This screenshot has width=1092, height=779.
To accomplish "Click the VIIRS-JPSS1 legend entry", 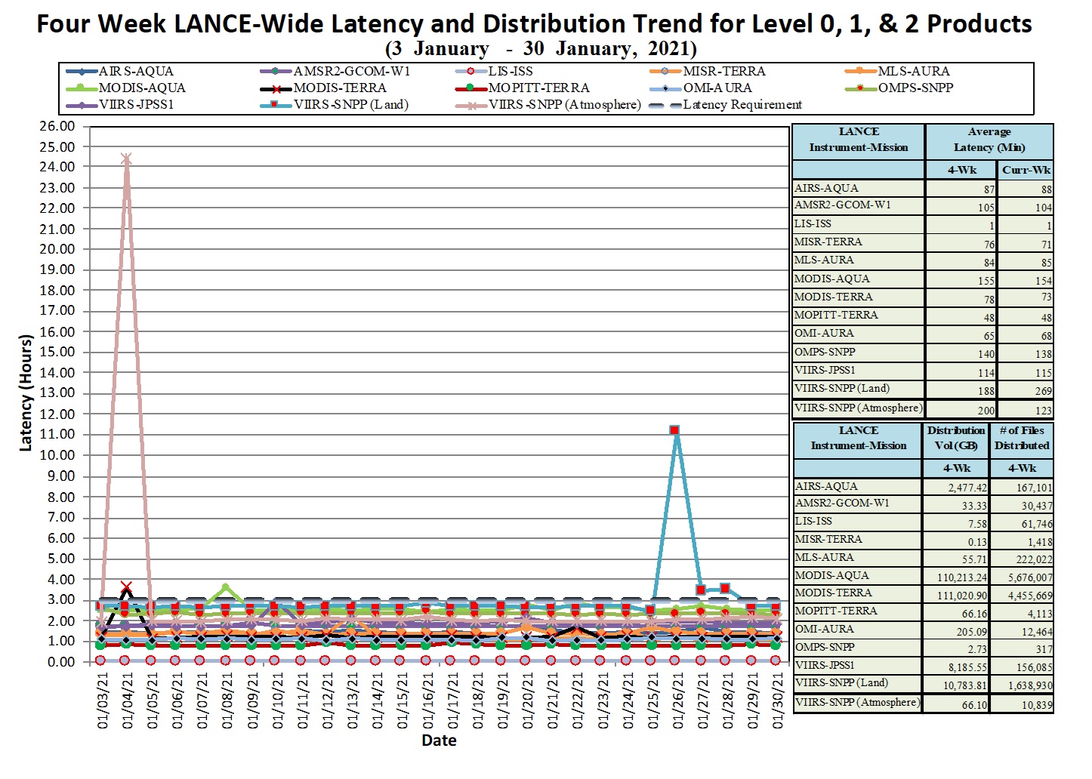I will pyautogui.click(x=121, y=104).
